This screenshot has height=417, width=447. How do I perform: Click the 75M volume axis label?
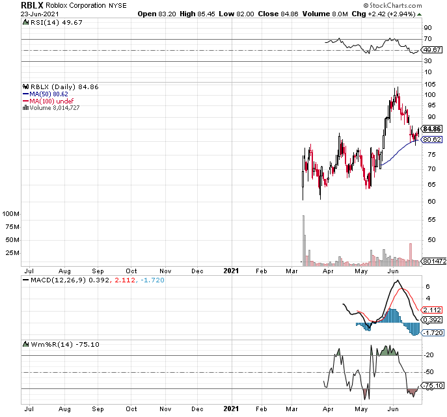pyautogui.click(x=12, y=227)
